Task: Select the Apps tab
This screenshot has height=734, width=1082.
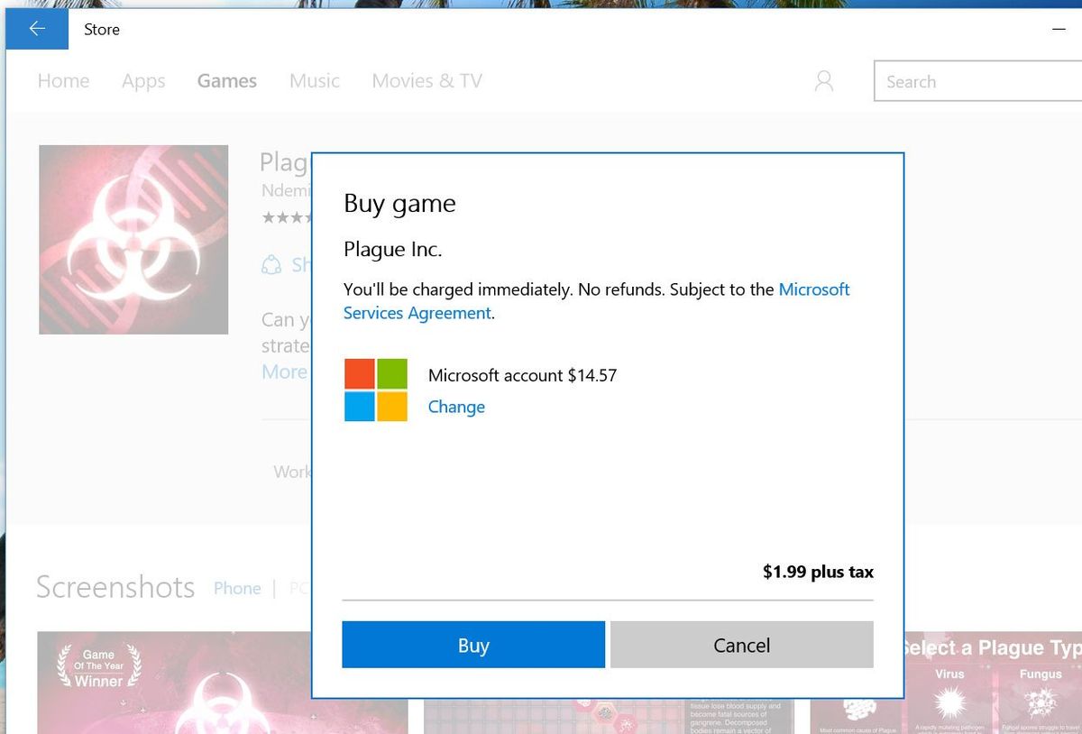Action: (143, 81)
